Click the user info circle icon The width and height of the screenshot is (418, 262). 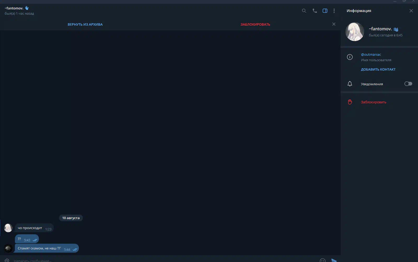(350, 57)
